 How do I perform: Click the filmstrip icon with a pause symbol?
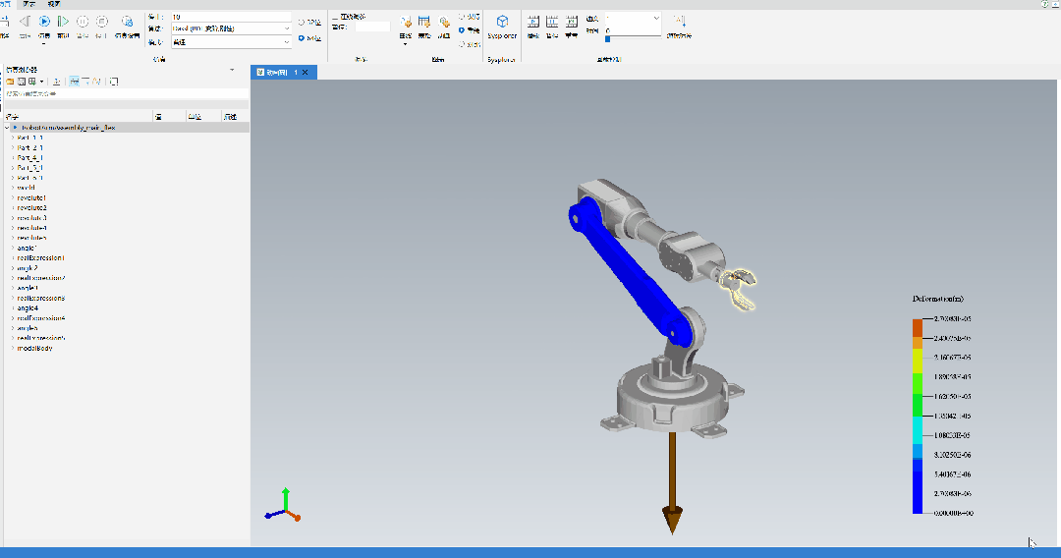pos(552,23)
